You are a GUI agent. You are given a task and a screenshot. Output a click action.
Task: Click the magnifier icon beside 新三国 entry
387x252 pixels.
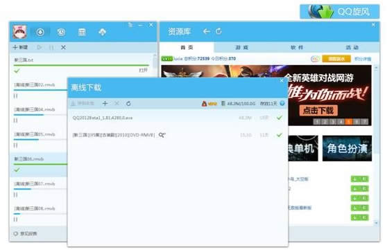pos(162,135)
